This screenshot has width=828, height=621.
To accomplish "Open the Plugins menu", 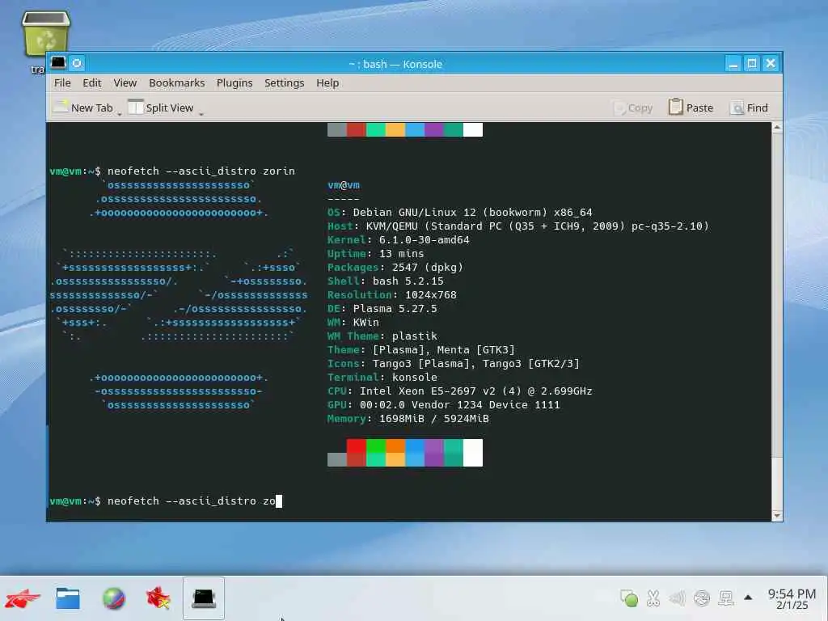I will 234,83.
